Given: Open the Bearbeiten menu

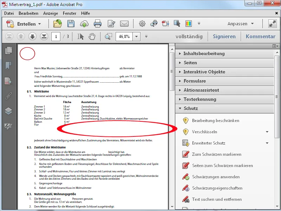Looking at the screenshot, I should [x=28, y=13].
